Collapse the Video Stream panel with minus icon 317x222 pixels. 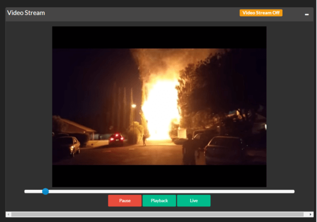pyautogui.click(x=307, y=14)
